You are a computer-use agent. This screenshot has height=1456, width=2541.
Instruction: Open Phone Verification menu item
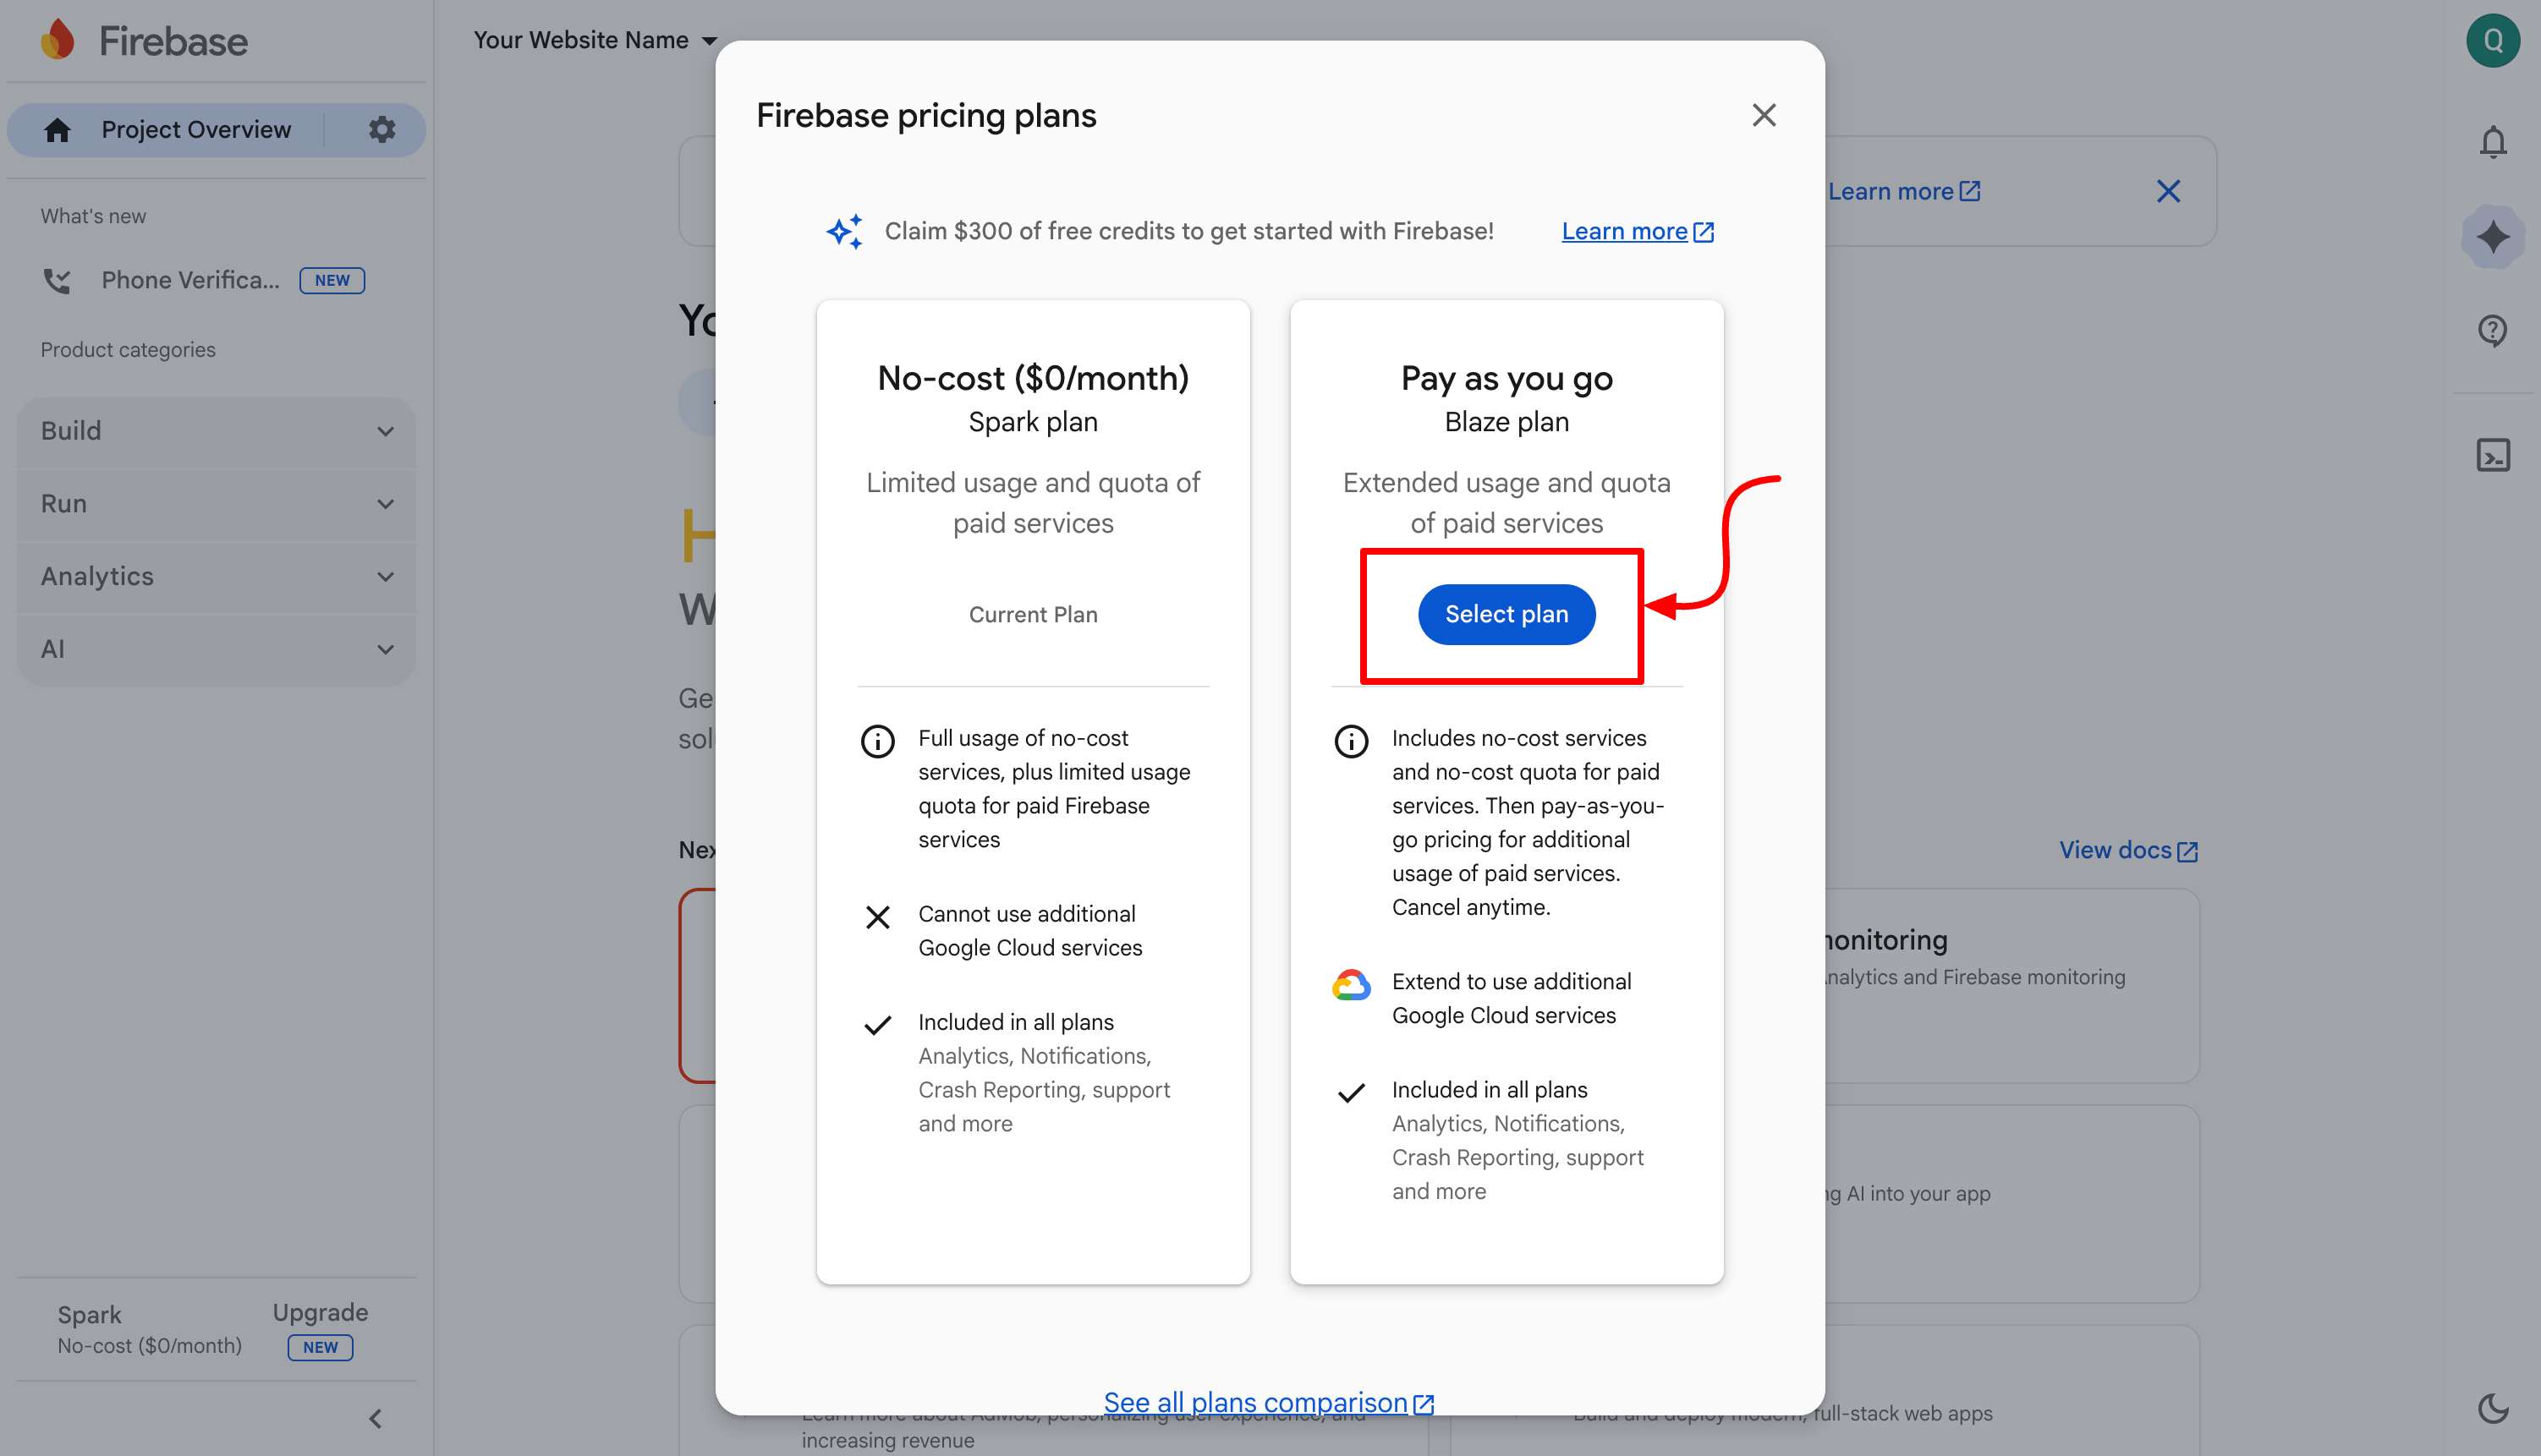tap(190, 280)
